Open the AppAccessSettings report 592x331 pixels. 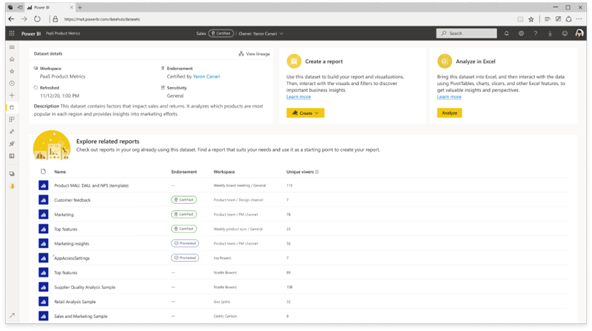[72, 258]
